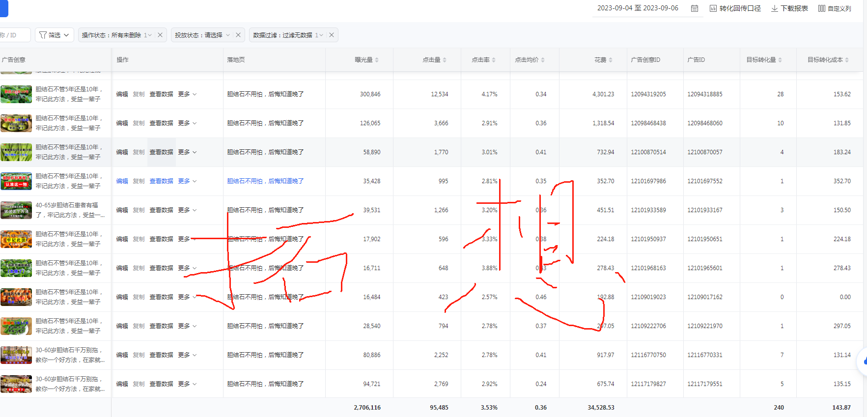Sort by 花费 column sort icon
867x417 pixels.
click(x=611, y=60)
